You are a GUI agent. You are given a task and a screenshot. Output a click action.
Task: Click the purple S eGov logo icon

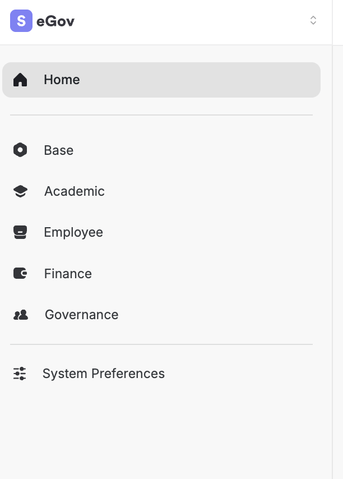21,21
